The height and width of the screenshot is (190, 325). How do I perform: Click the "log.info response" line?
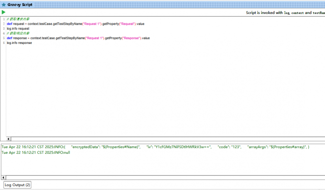[x=19, y=43]
